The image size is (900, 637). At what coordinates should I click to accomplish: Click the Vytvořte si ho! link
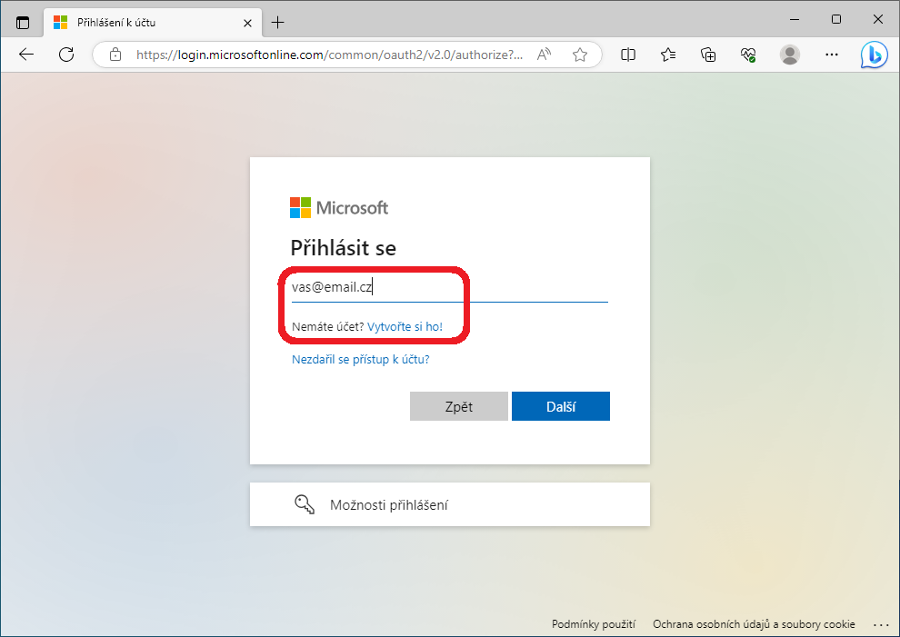405,326
